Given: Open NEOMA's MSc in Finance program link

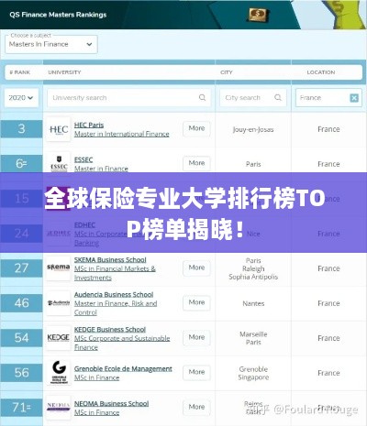Looking at the screenshot, I should click(97, 412).
